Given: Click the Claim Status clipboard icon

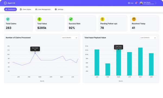Looking at the screenshot, I should click(x=21, y=9).
